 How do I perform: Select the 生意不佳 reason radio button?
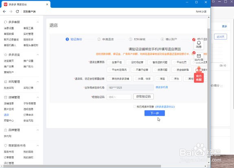(110, 62)
